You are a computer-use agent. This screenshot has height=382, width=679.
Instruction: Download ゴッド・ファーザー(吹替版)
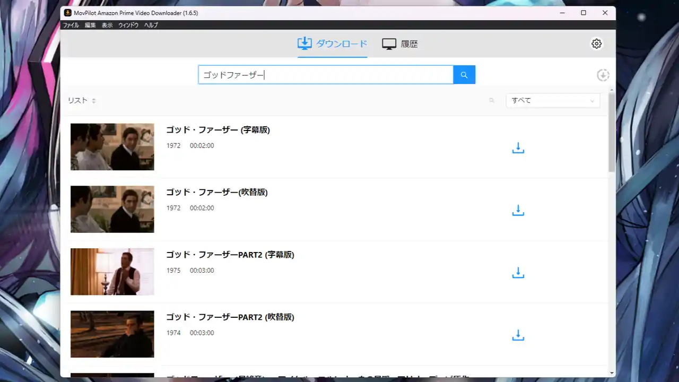pyautogui.click(x=518, y=211)
